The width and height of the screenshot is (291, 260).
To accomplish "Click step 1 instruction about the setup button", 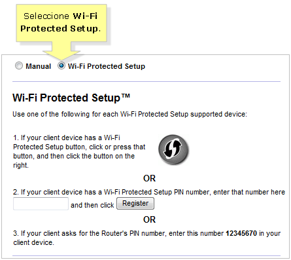I will [x=79, y=151].
